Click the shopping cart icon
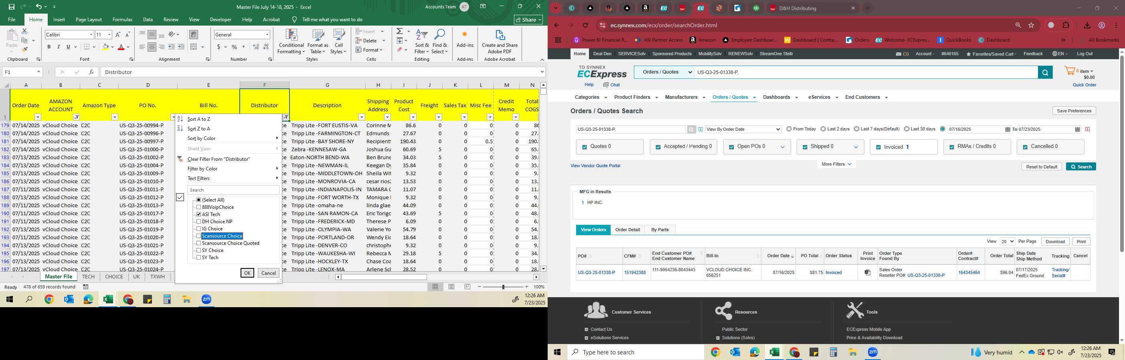Image resolution: width=1125 pixels, height=360 pixels. coord(1070,71)
